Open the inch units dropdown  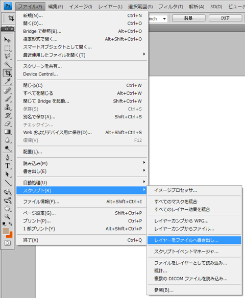coord(164,18)
